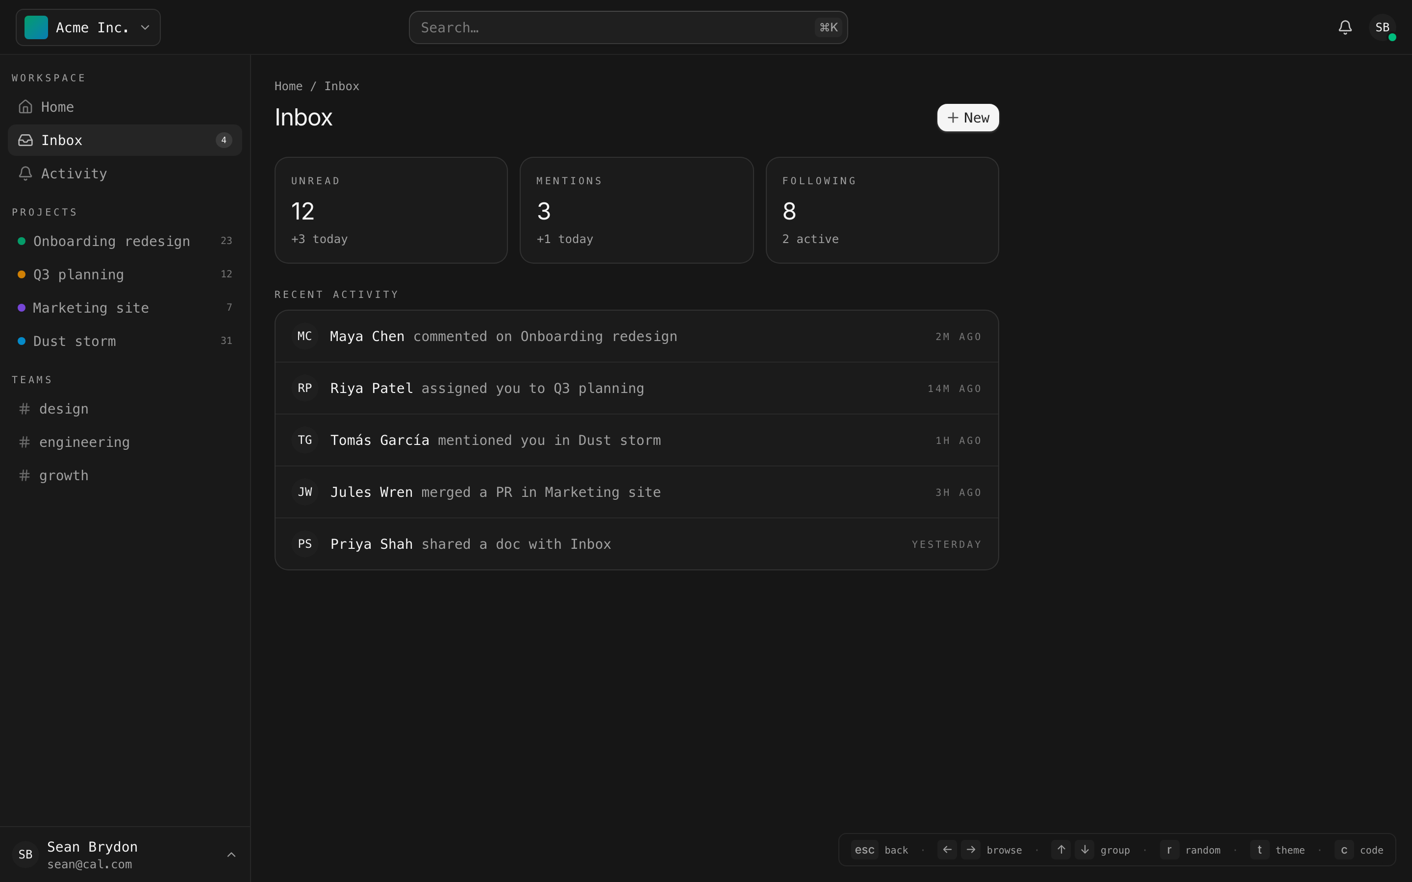This screenshot has height=882, width=1412.
Task: Click the notifications bell icon
Action: (x=1345, y=27)
